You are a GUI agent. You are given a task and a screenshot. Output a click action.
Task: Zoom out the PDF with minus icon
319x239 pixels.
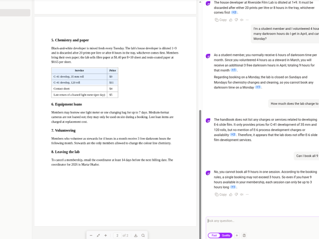91,235
